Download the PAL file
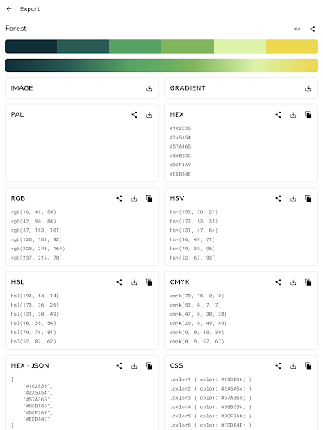Image resolution: width=323 pixels, height=430 pixels. (x=149, y=114)
